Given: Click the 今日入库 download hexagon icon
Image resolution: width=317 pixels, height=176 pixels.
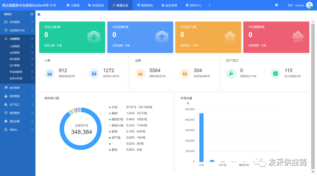Looking at the screenshot, I should [x=94, y=37].
